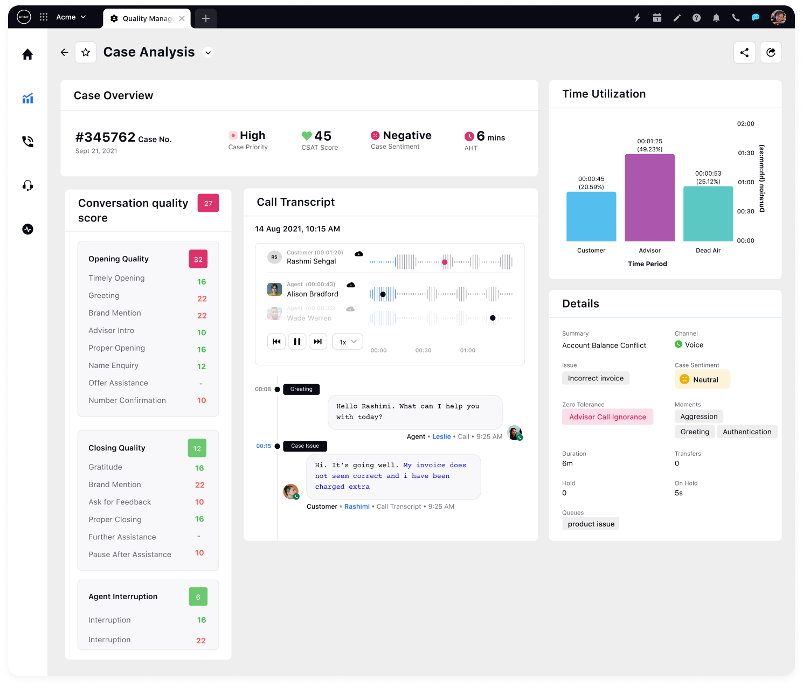Expand the Case Analysis title dropdown
Screen dimensions: 803x687
208,53
